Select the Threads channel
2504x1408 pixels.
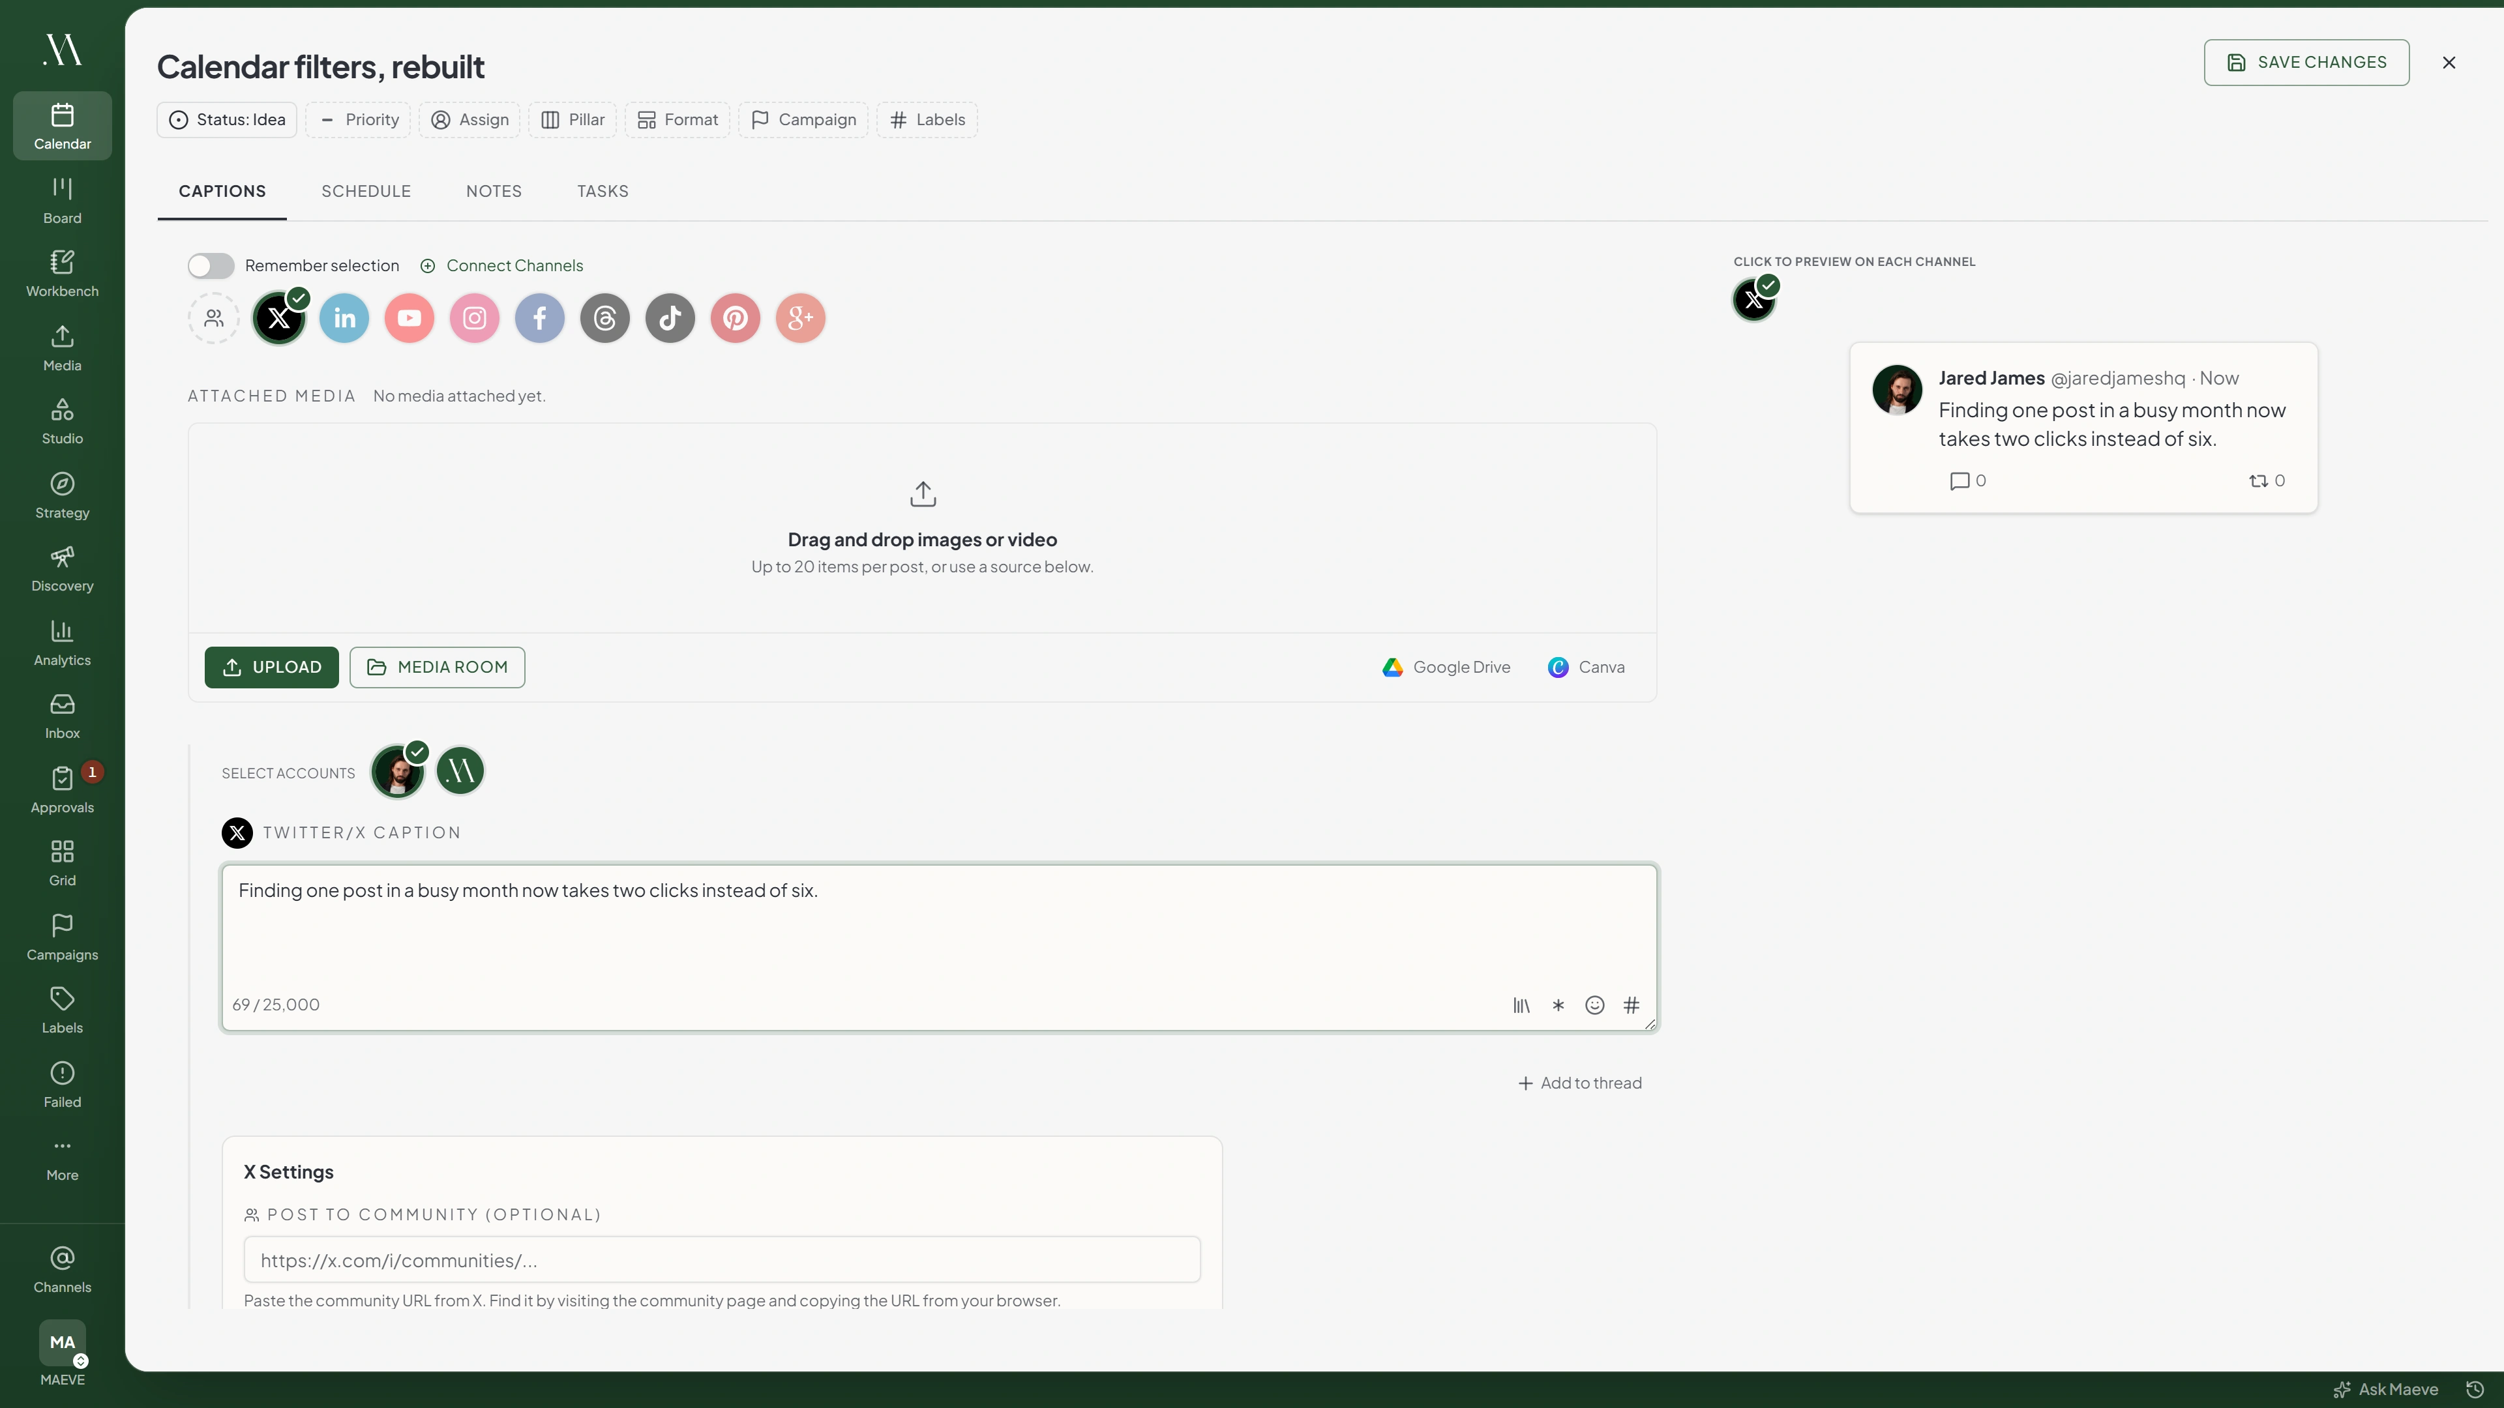coord(604,317)
